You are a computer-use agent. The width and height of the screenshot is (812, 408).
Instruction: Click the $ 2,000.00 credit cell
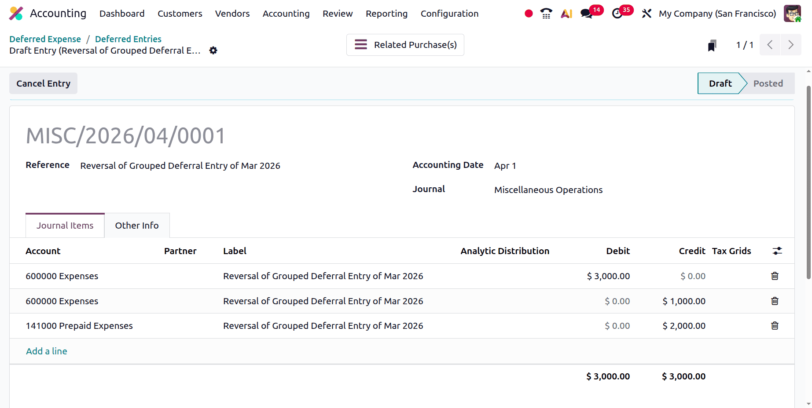tap(684, 326)
